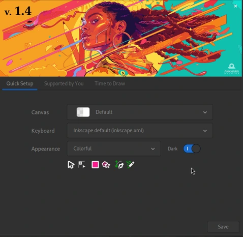Click the "Dark" label text
The image size is (243, 237).
click(172, 149)
